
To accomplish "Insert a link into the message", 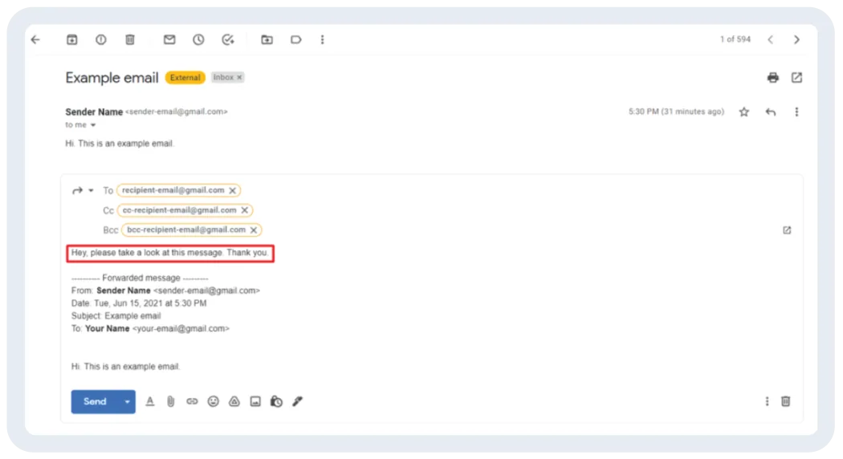I will [x=192, y=401].
